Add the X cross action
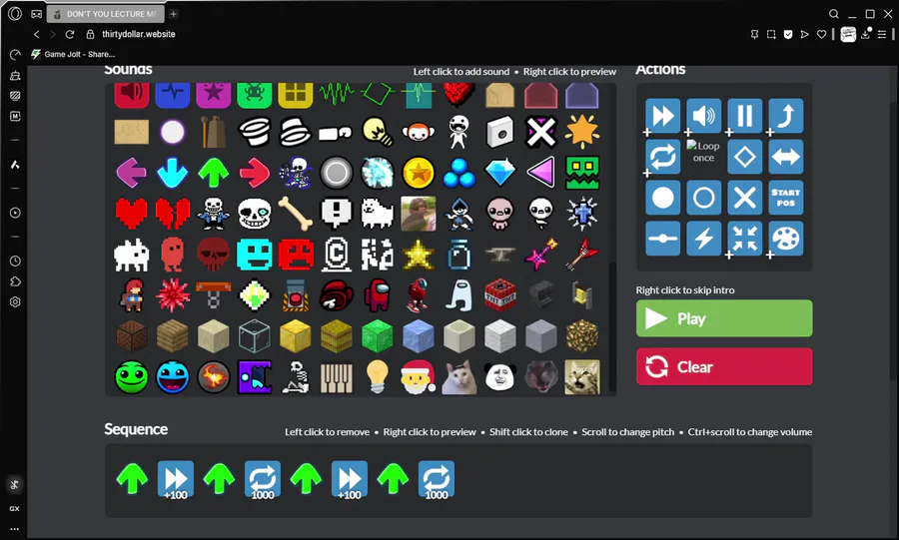 745,198
